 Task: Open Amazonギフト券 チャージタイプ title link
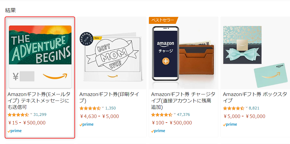[183, 101]
